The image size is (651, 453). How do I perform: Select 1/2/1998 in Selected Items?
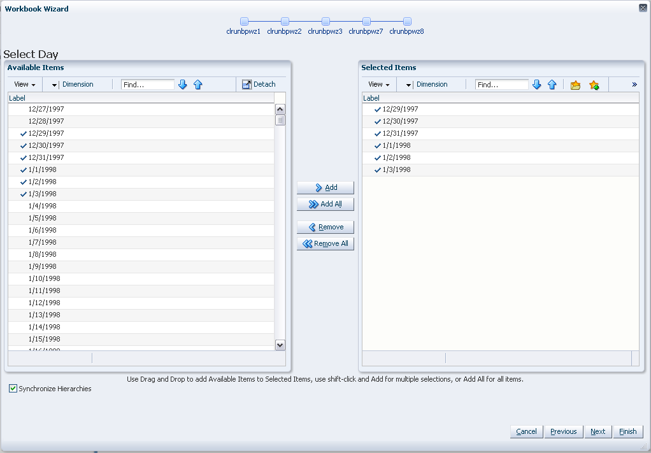point(501,157)
